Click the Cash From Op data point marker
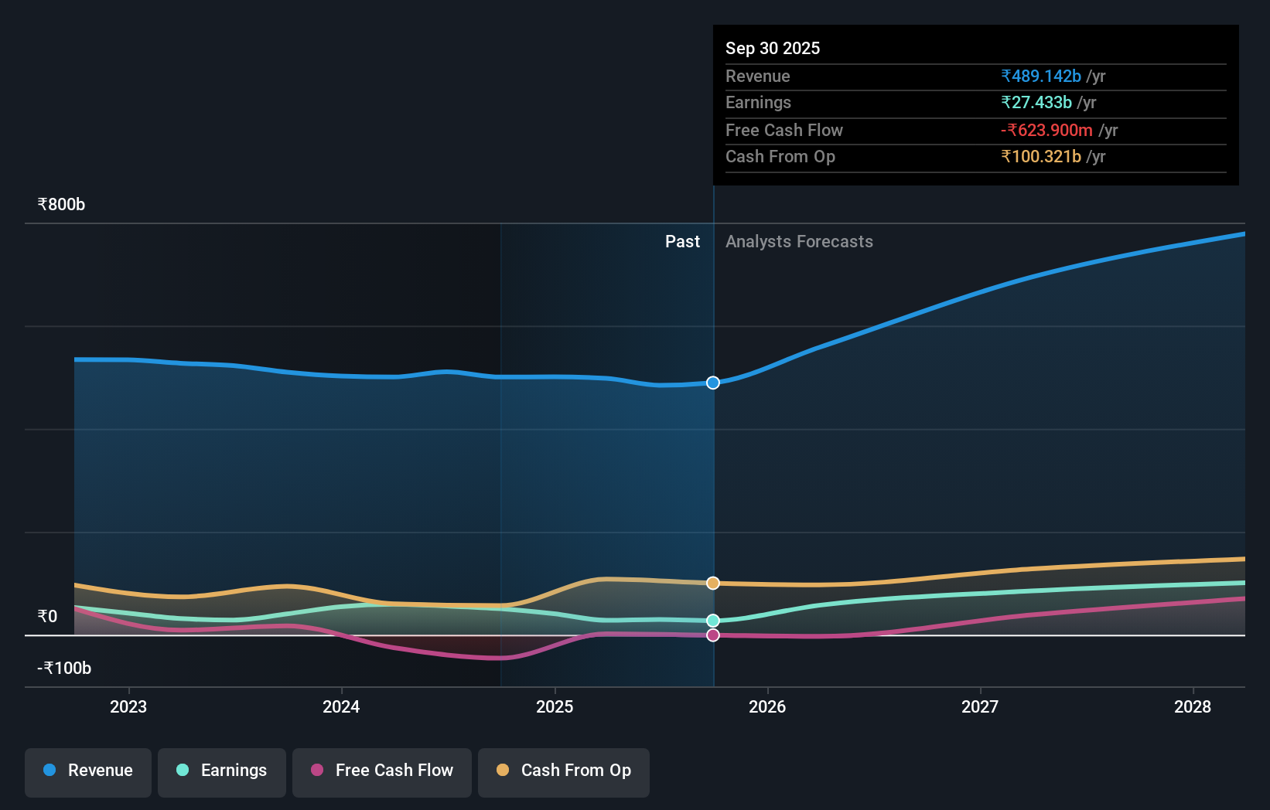This screenshot has width=1270, height=810. click(712, 583)
